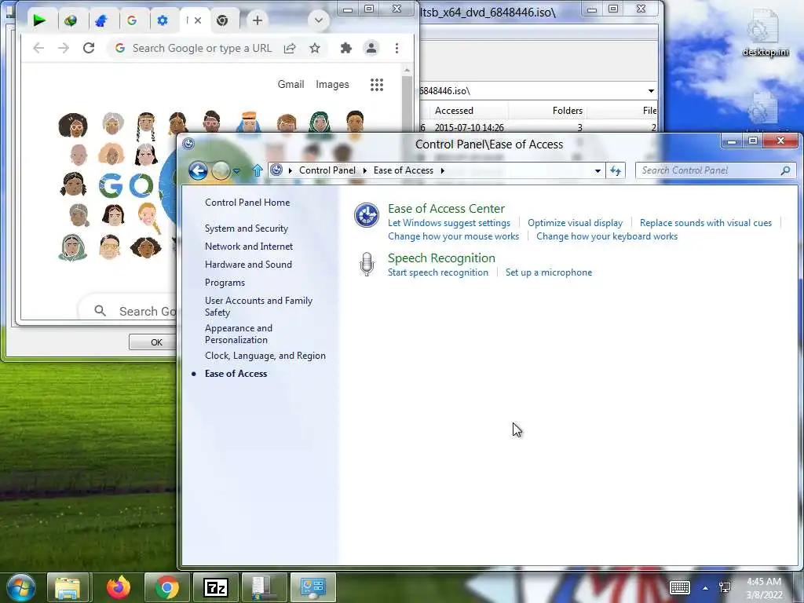The image size is (804, 603).
Task: Open the Google apps grid
Action: (377, 85)
